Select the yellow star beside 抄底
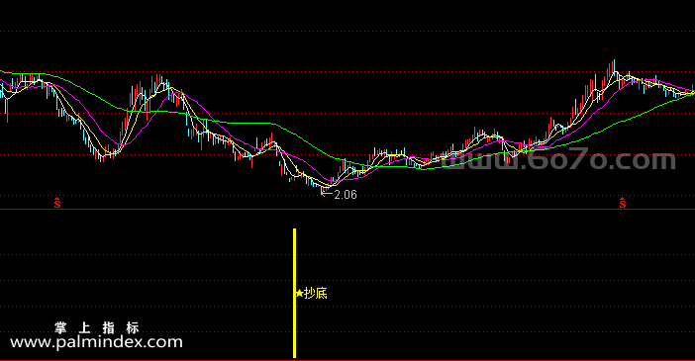The width and height of the screenshot is (695, 361). (x=300, y=293)
